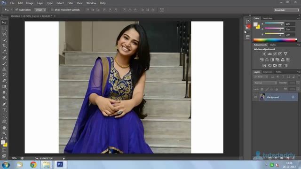Add a Curves adjustment
The image size is (301, 169).
tap(275, 54)
